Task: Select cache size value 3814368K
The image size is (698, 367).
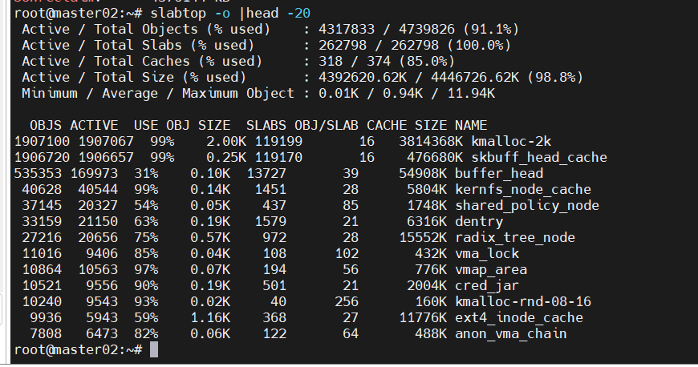Action: tap(431, 142)
